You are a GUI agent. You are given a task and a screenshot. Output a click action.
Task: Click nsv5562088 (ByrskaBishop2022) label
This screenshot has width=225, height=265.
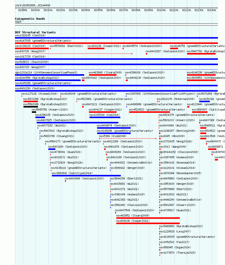point(45,104)
